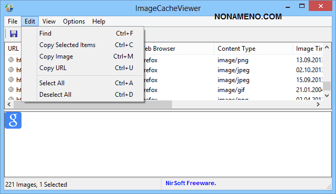Click the grey status dot in image/png 13.09 row
Image resolution: width=336 pixels, height=194 pixels.
11,60
